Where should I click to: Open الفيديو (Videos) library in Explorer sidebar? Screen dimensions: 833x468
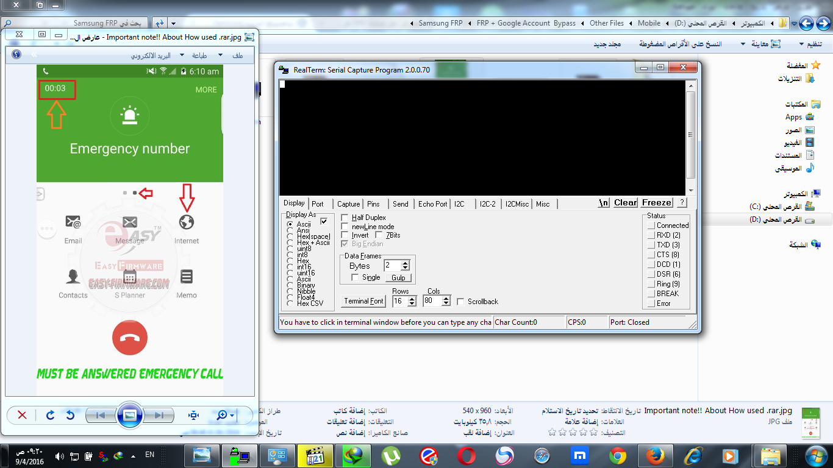pos(800,143)
